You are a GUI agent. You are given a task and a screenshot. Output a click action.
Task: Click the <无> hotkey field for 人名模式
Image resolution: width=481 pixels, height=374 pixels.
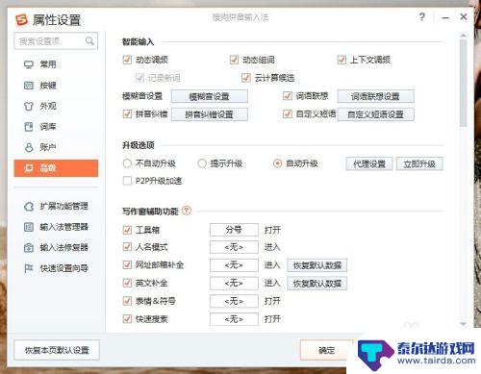234,247
